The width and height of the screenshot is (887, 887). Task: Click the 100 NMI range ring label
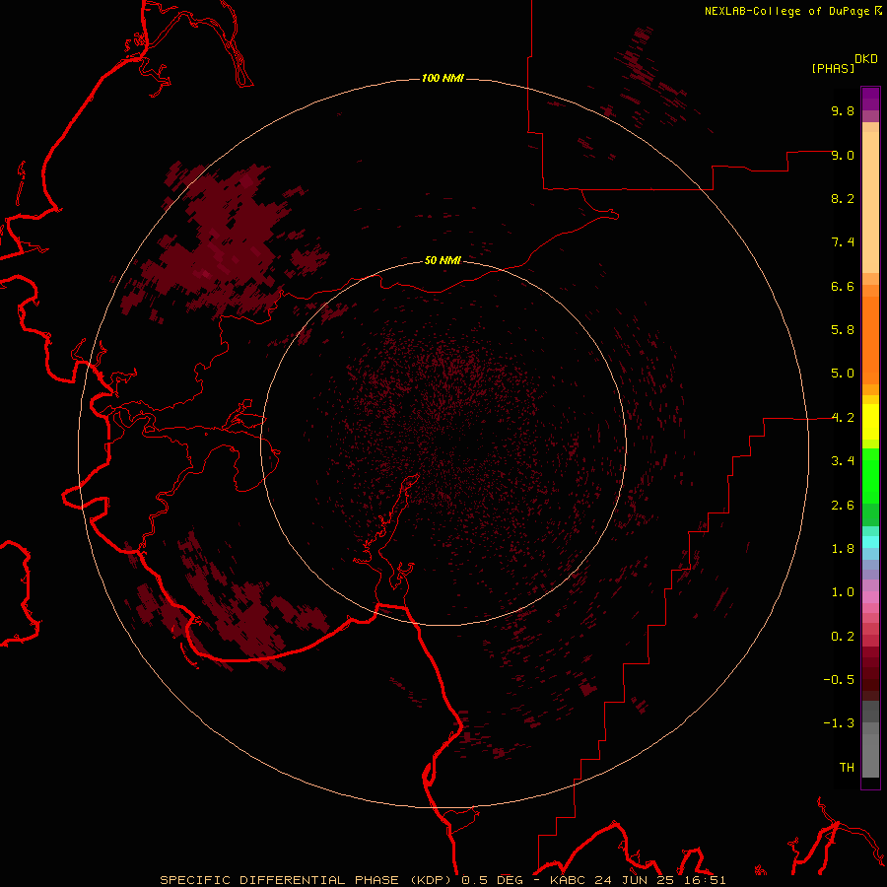tap(443, 78)
